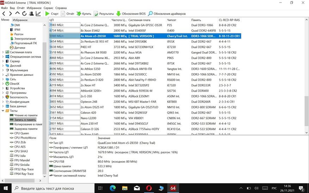309x193 pixels.
Task: Expand the Сервер tree node
Action: tap(3, 61)
